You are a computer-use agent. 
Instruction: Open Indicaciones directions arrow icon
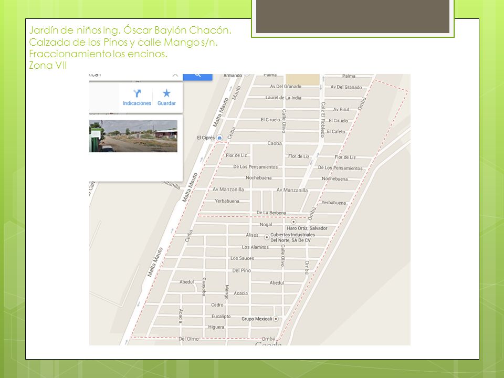click(137, 93)
